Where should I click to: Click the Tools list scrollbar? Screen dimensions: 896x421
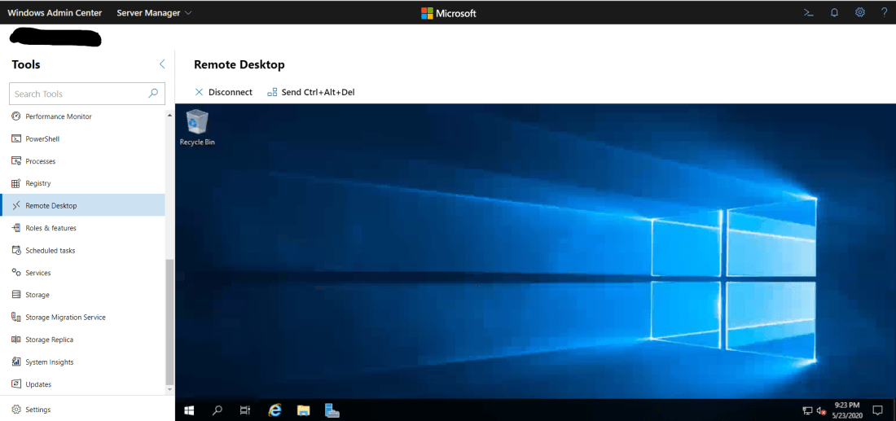click(169, 322)
